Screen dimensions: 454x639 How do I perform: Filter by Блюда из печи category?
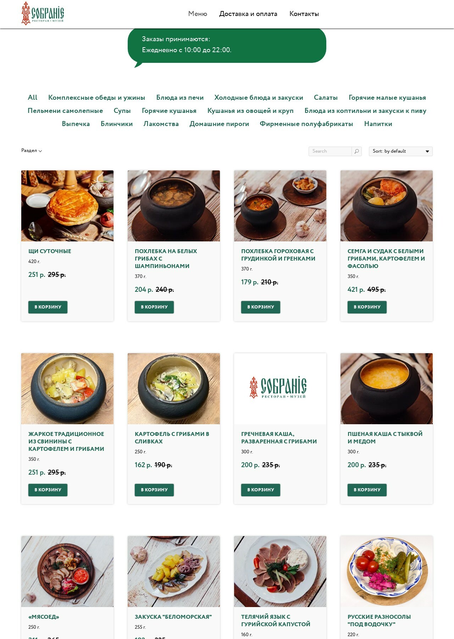click(x=180, y=98)
